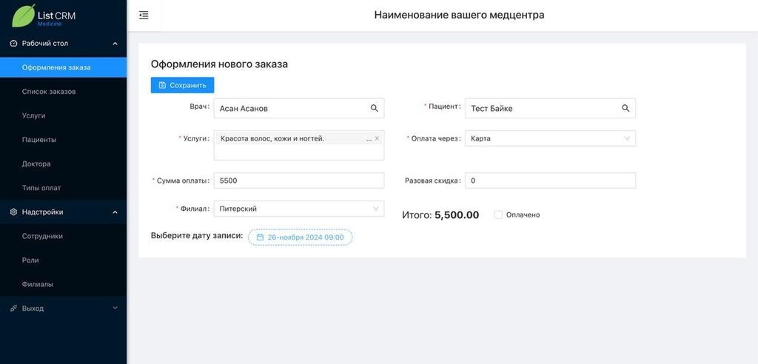This screenshot has width=758, height=364.
Task: Click the Сумма оплаты input field
Action: coord(298,181)
